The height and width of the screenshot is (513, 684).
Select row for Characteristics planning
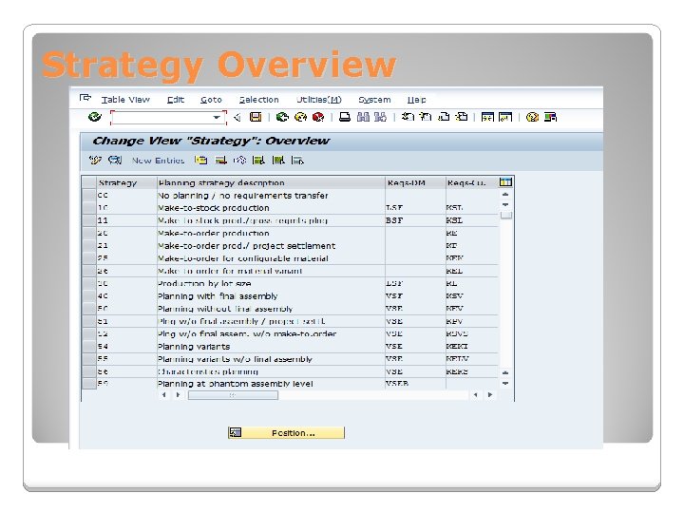(x=89, y=371)
